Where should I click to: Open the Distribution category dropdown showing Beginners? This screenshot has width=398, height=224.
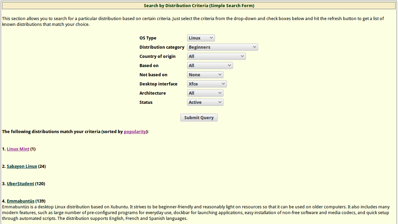[222, 47]
